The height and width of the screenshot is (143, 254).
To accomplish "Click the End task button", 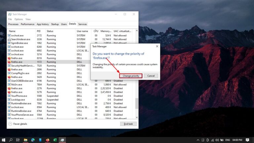I will [x=128, y=124].
